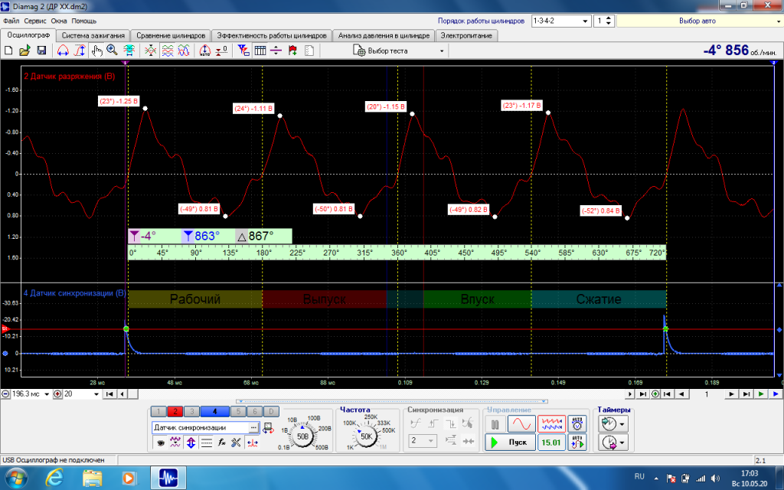Click the red flag add-marker icon
Viewport: 784px width, 490px height.
point(292,51)
